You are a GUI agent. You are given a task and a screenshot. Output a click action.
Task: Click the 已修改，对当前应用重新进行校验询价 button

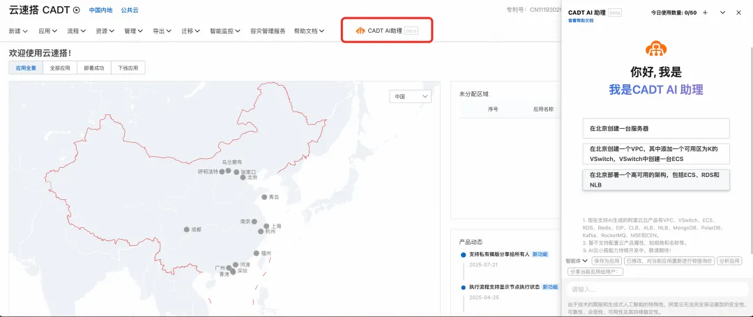click(x=669, y=261)
